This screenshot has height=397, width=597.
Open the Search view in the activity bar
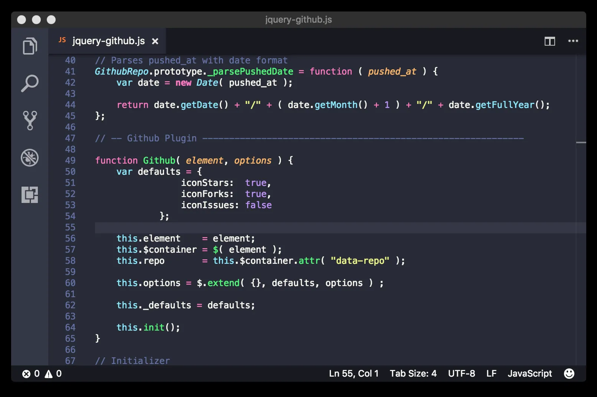click(30, 83)
